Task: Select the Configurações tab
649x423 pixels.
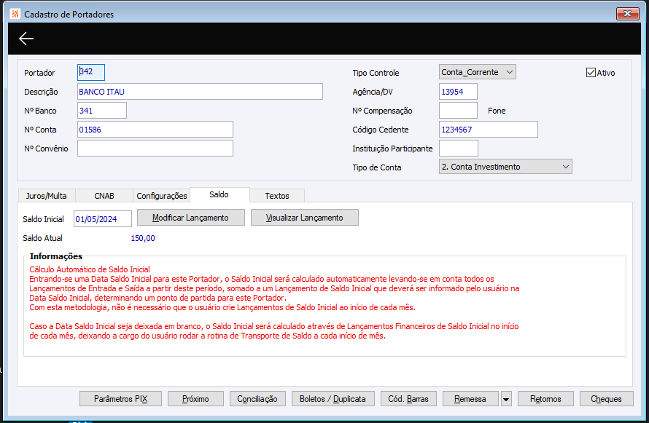Action: coord(162,196)
